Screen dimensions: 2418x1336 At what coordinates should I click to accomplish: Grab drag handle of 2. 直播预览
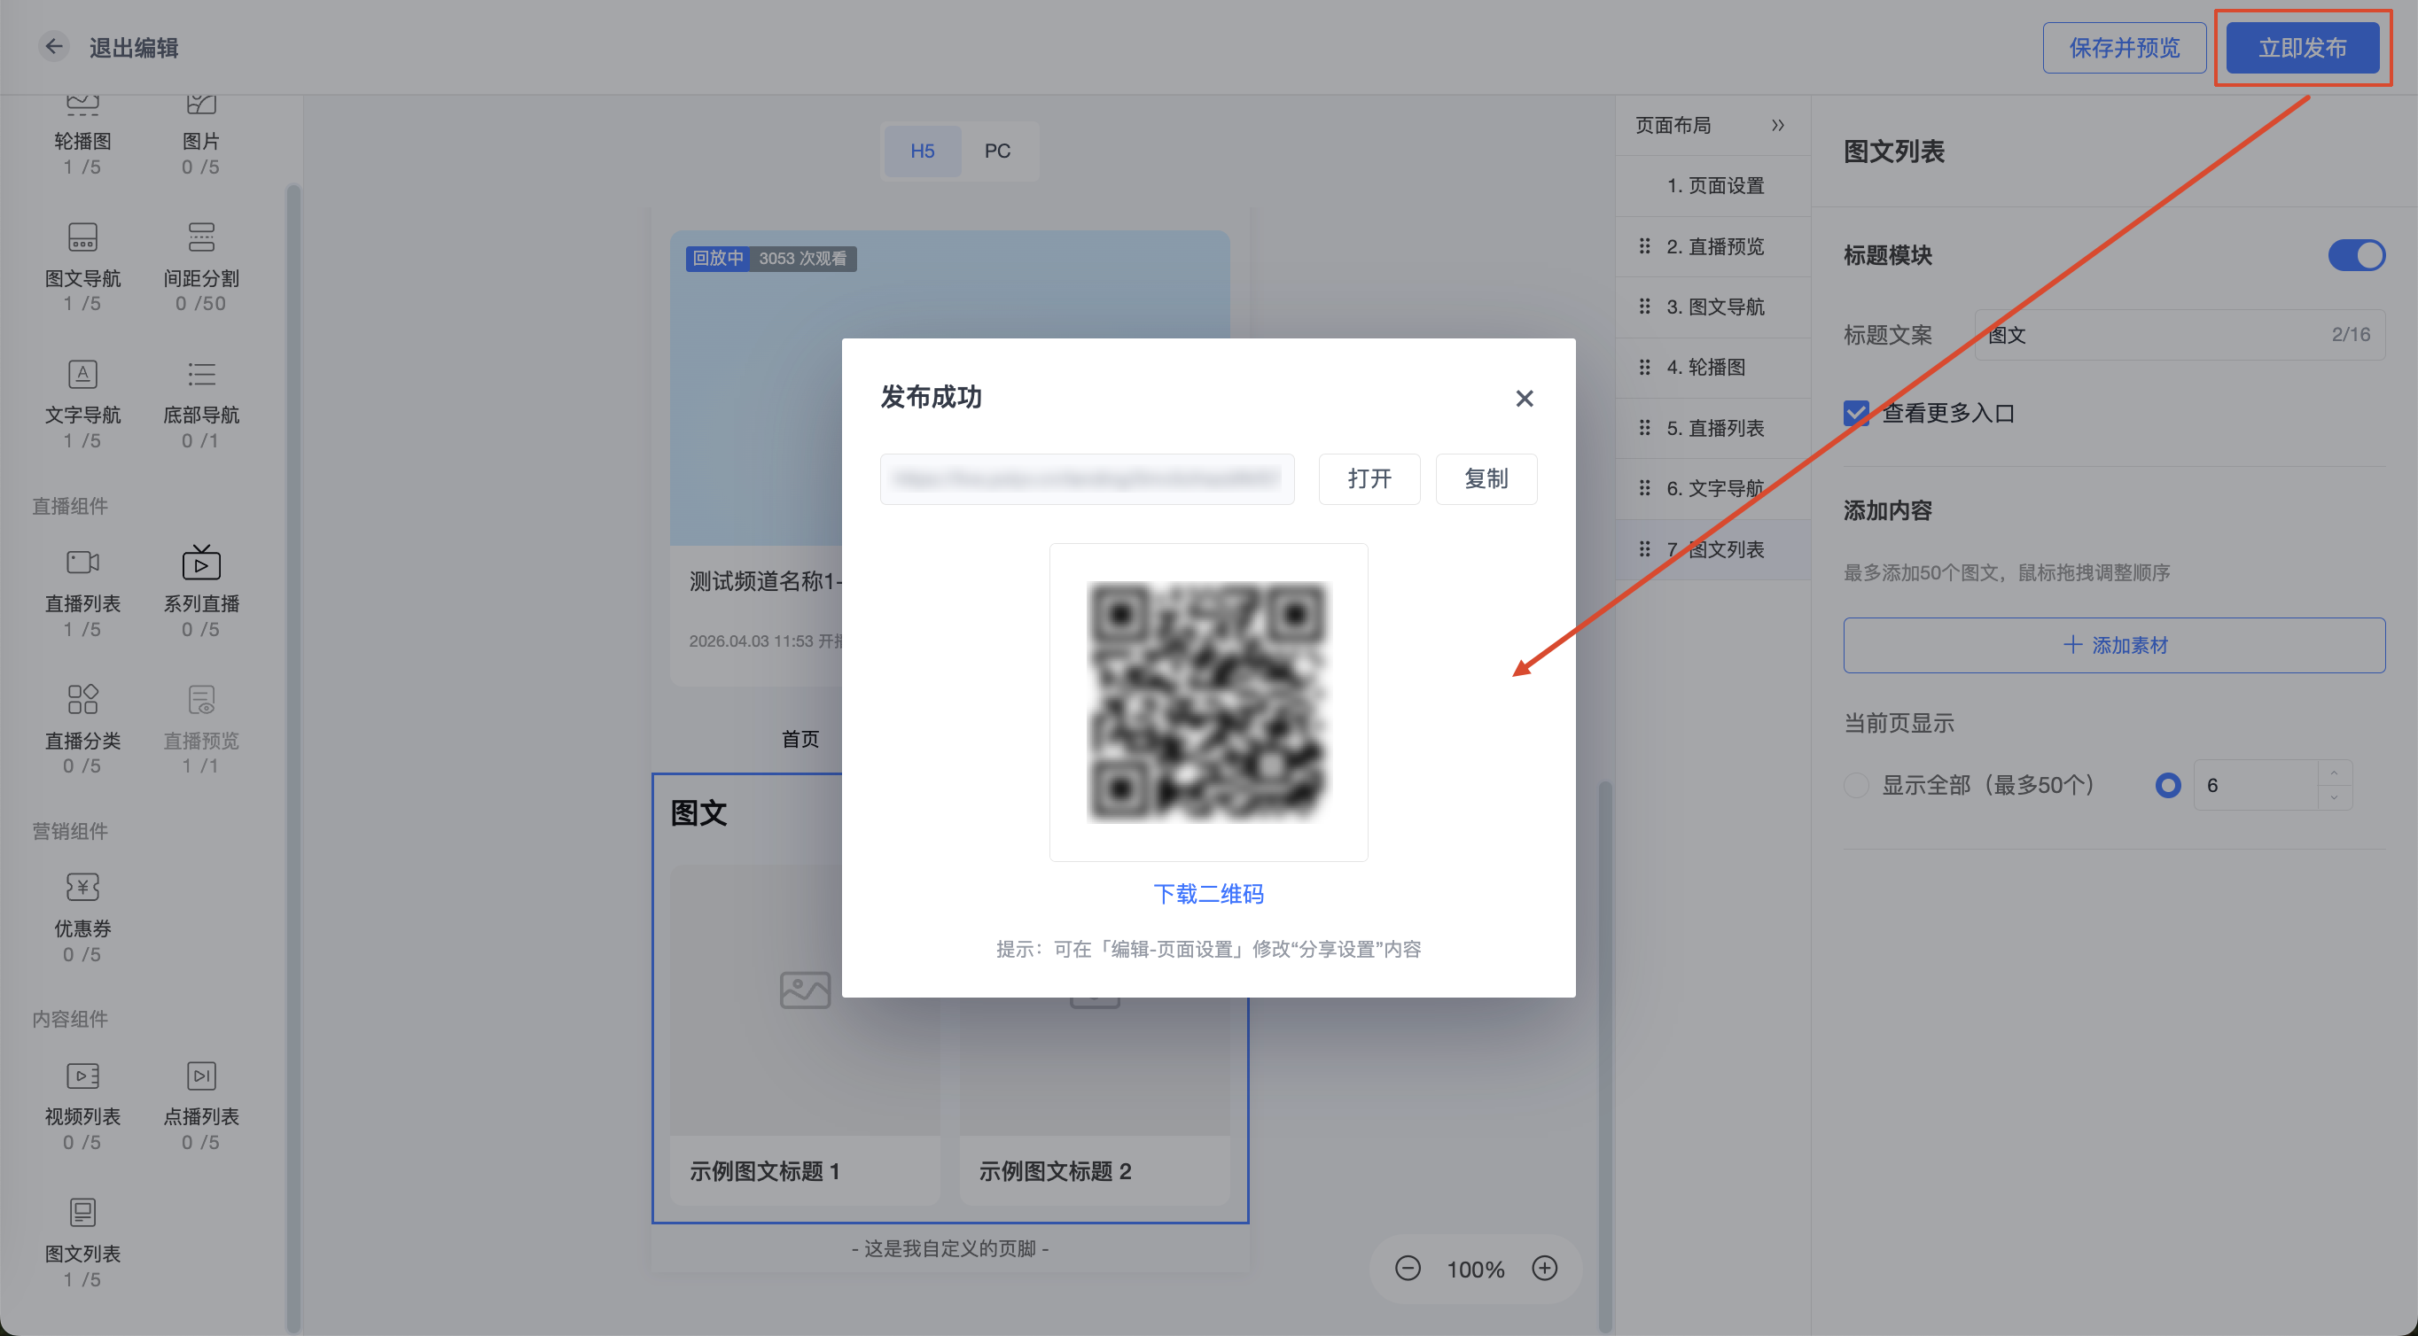click(1644, 245)
